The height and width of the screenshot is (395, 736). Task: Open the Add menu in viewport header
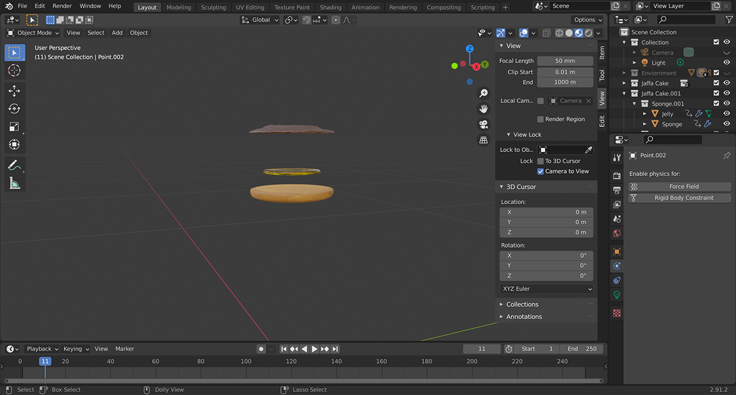(117, 33)
